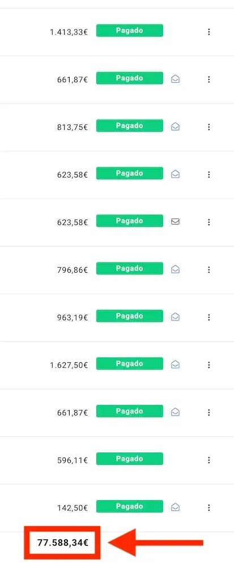Screen dimensions: 234x567
Task: Open more actions menu for 796,86€ invoice
Action: click(x=209, y=269)
